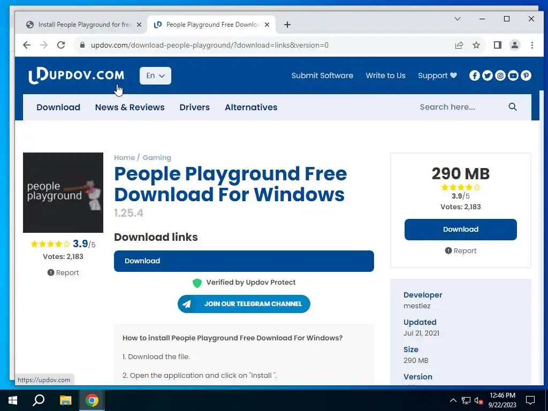
Task: Click the wide Download button under Download links
Action: point(244,261)
